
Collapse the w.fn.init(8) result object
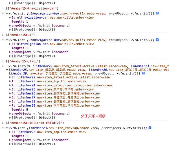pos(7,70)
